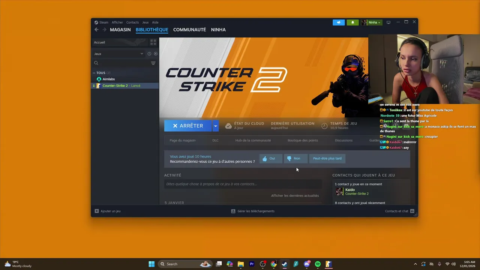This screenshot has width=480, height=270.
Task: Stop the game with the Arrêter button
Action: pos(188,126)
